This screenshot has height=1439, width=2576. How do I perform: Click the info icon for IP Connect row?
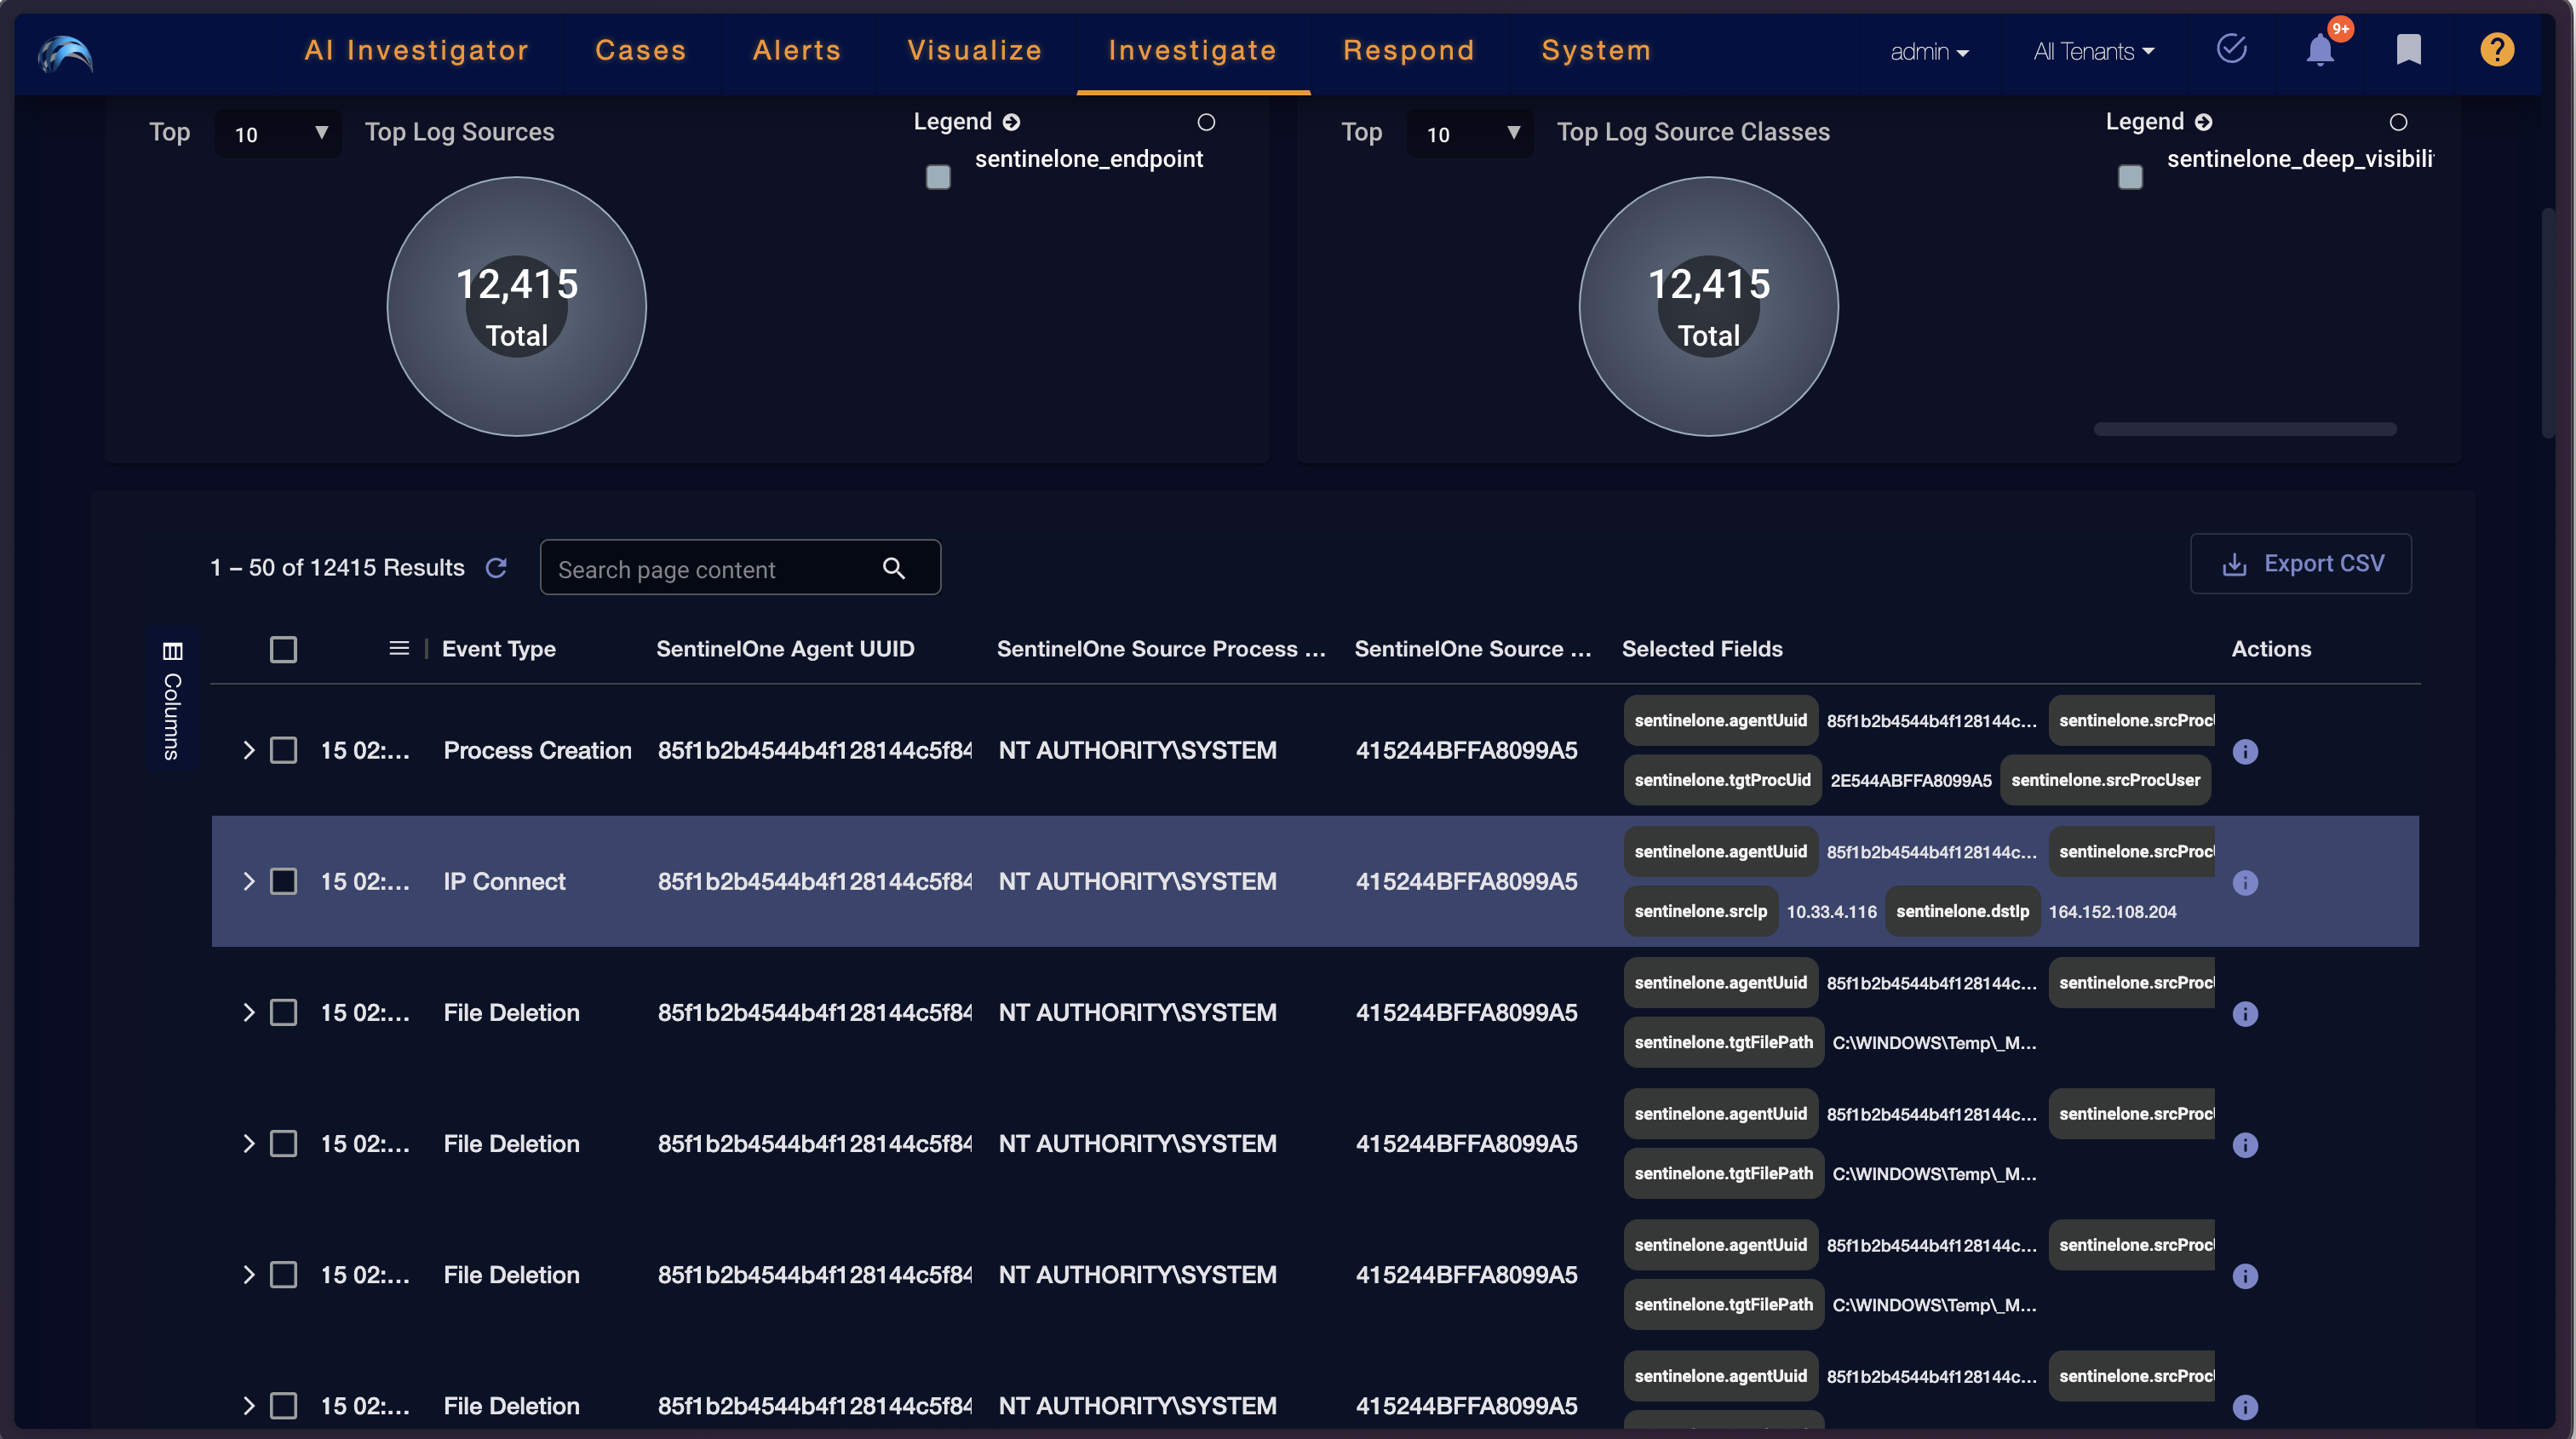[2245, 883]
